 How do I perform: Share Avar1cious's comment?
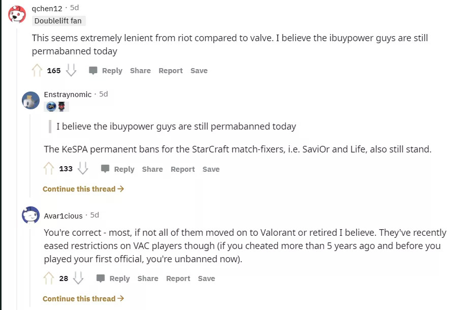pyautogui.click(x=148, y=278)
